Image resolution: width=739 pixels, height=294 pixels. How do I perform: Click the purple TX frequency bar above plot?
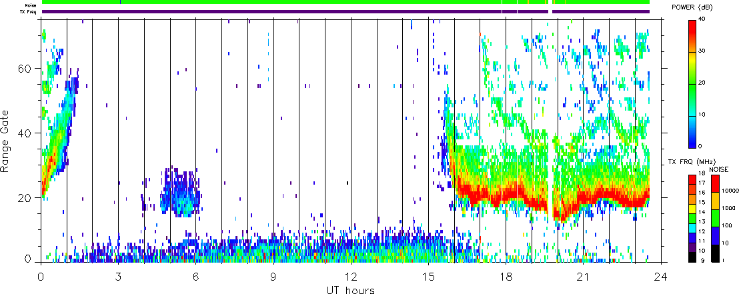coord(345,12)
